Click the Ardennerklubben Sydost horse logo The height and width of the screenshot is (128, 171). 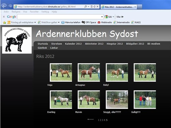[17, 40]
